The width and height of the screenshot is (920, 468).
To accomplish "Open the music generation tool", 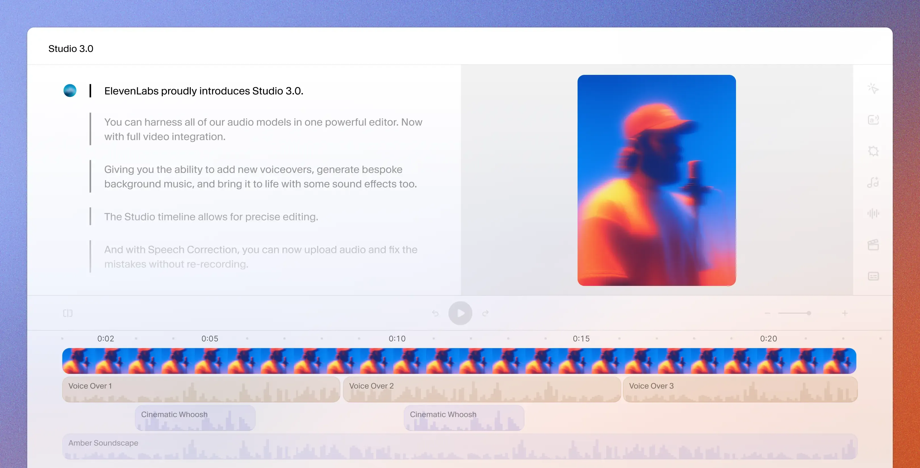I will click(873, 182).
